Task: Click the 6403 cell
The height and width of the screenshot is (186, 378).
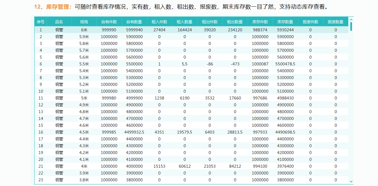Action: click(x=210, y=132)
